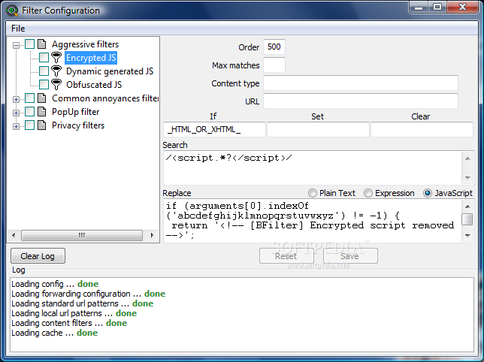The height and width of the screenshot is (362, 484).
Task: Select the PopUp filter tree item
Action: click(76, 112)
